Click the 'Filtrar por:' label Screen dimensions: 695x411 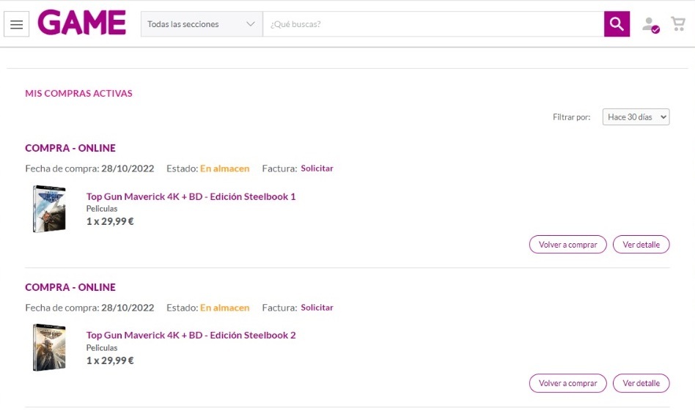click(571, 117)
